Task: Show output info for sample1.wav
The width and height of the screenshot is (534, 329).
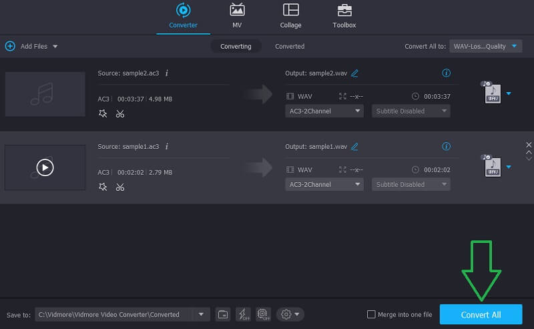Action: (446, 146)
